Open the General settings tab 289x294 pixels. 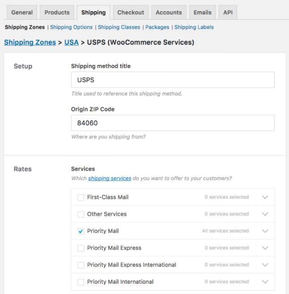click(22, 13)
